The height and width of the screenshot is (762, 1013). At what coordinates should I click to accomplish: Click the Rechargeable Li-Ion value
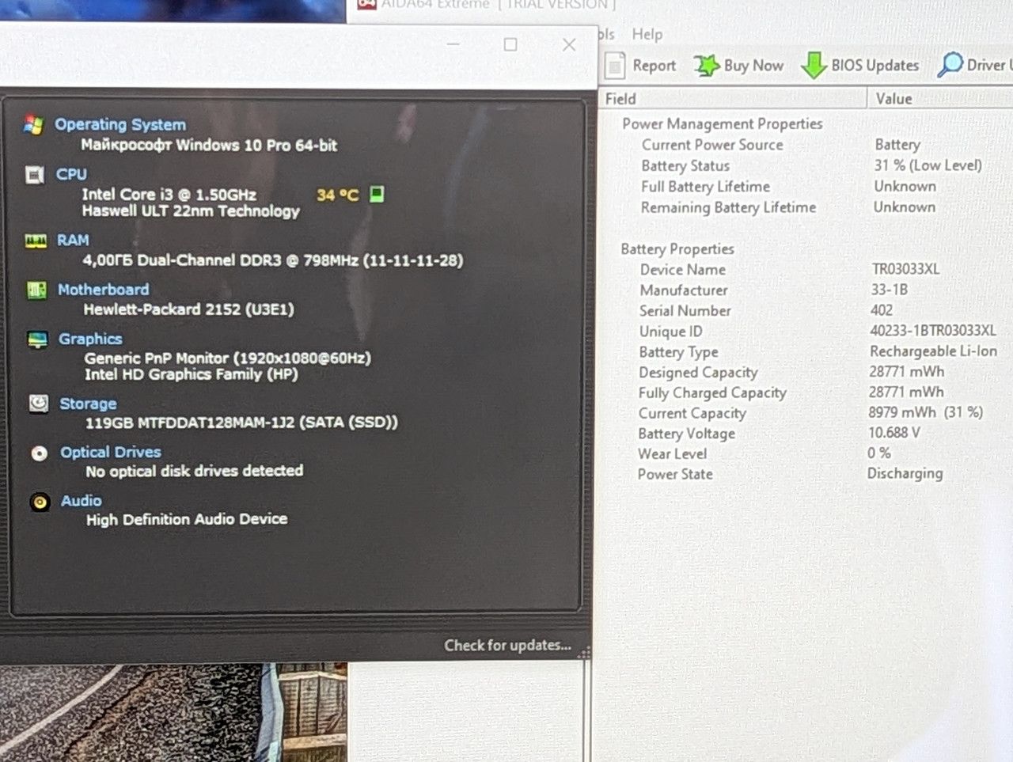point(933,351)
